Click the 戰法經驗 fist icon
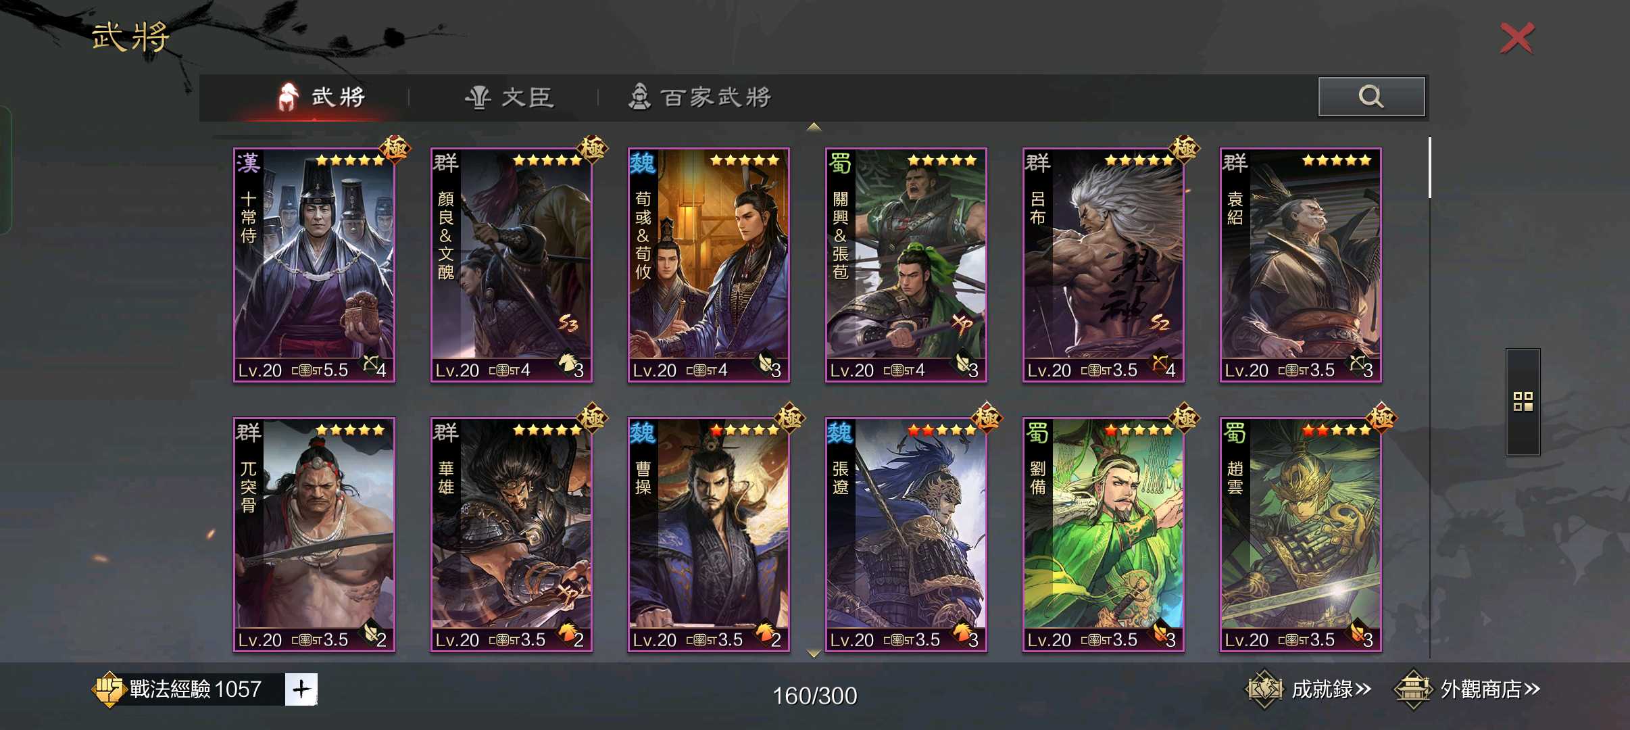1630x730 pixels. pos(107,689)
